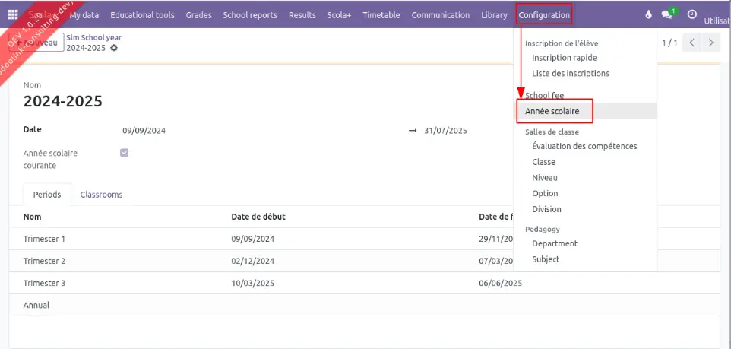Go to next record arrow
The height and width of the screenshot is (349, 731).
click(711, 43)
